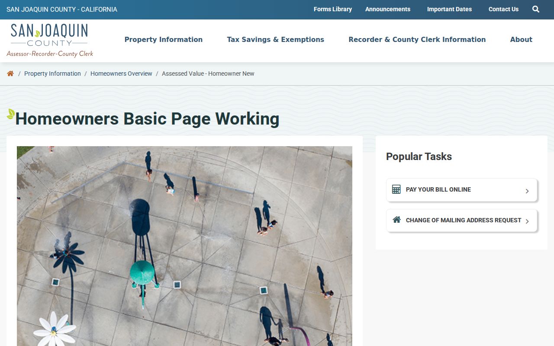Click the Pay Your Bill Online button
The width and height of the screenshot is (554, 346).
tap(462, 190)
